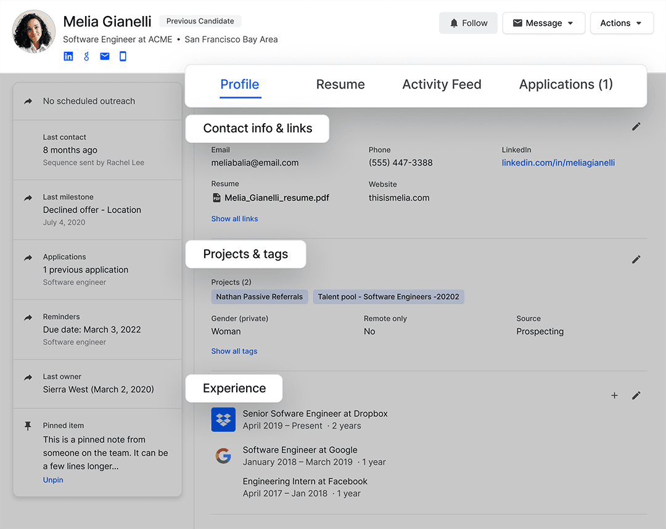666x529 pixels.
Task: Expand the Actions dropdown
Action: pos(621,23)
